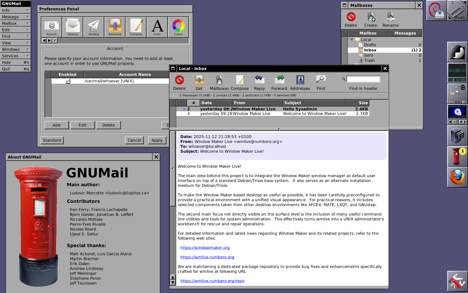Open the Receiving preferences icon
468x293 pixels.
pos(115,27)
